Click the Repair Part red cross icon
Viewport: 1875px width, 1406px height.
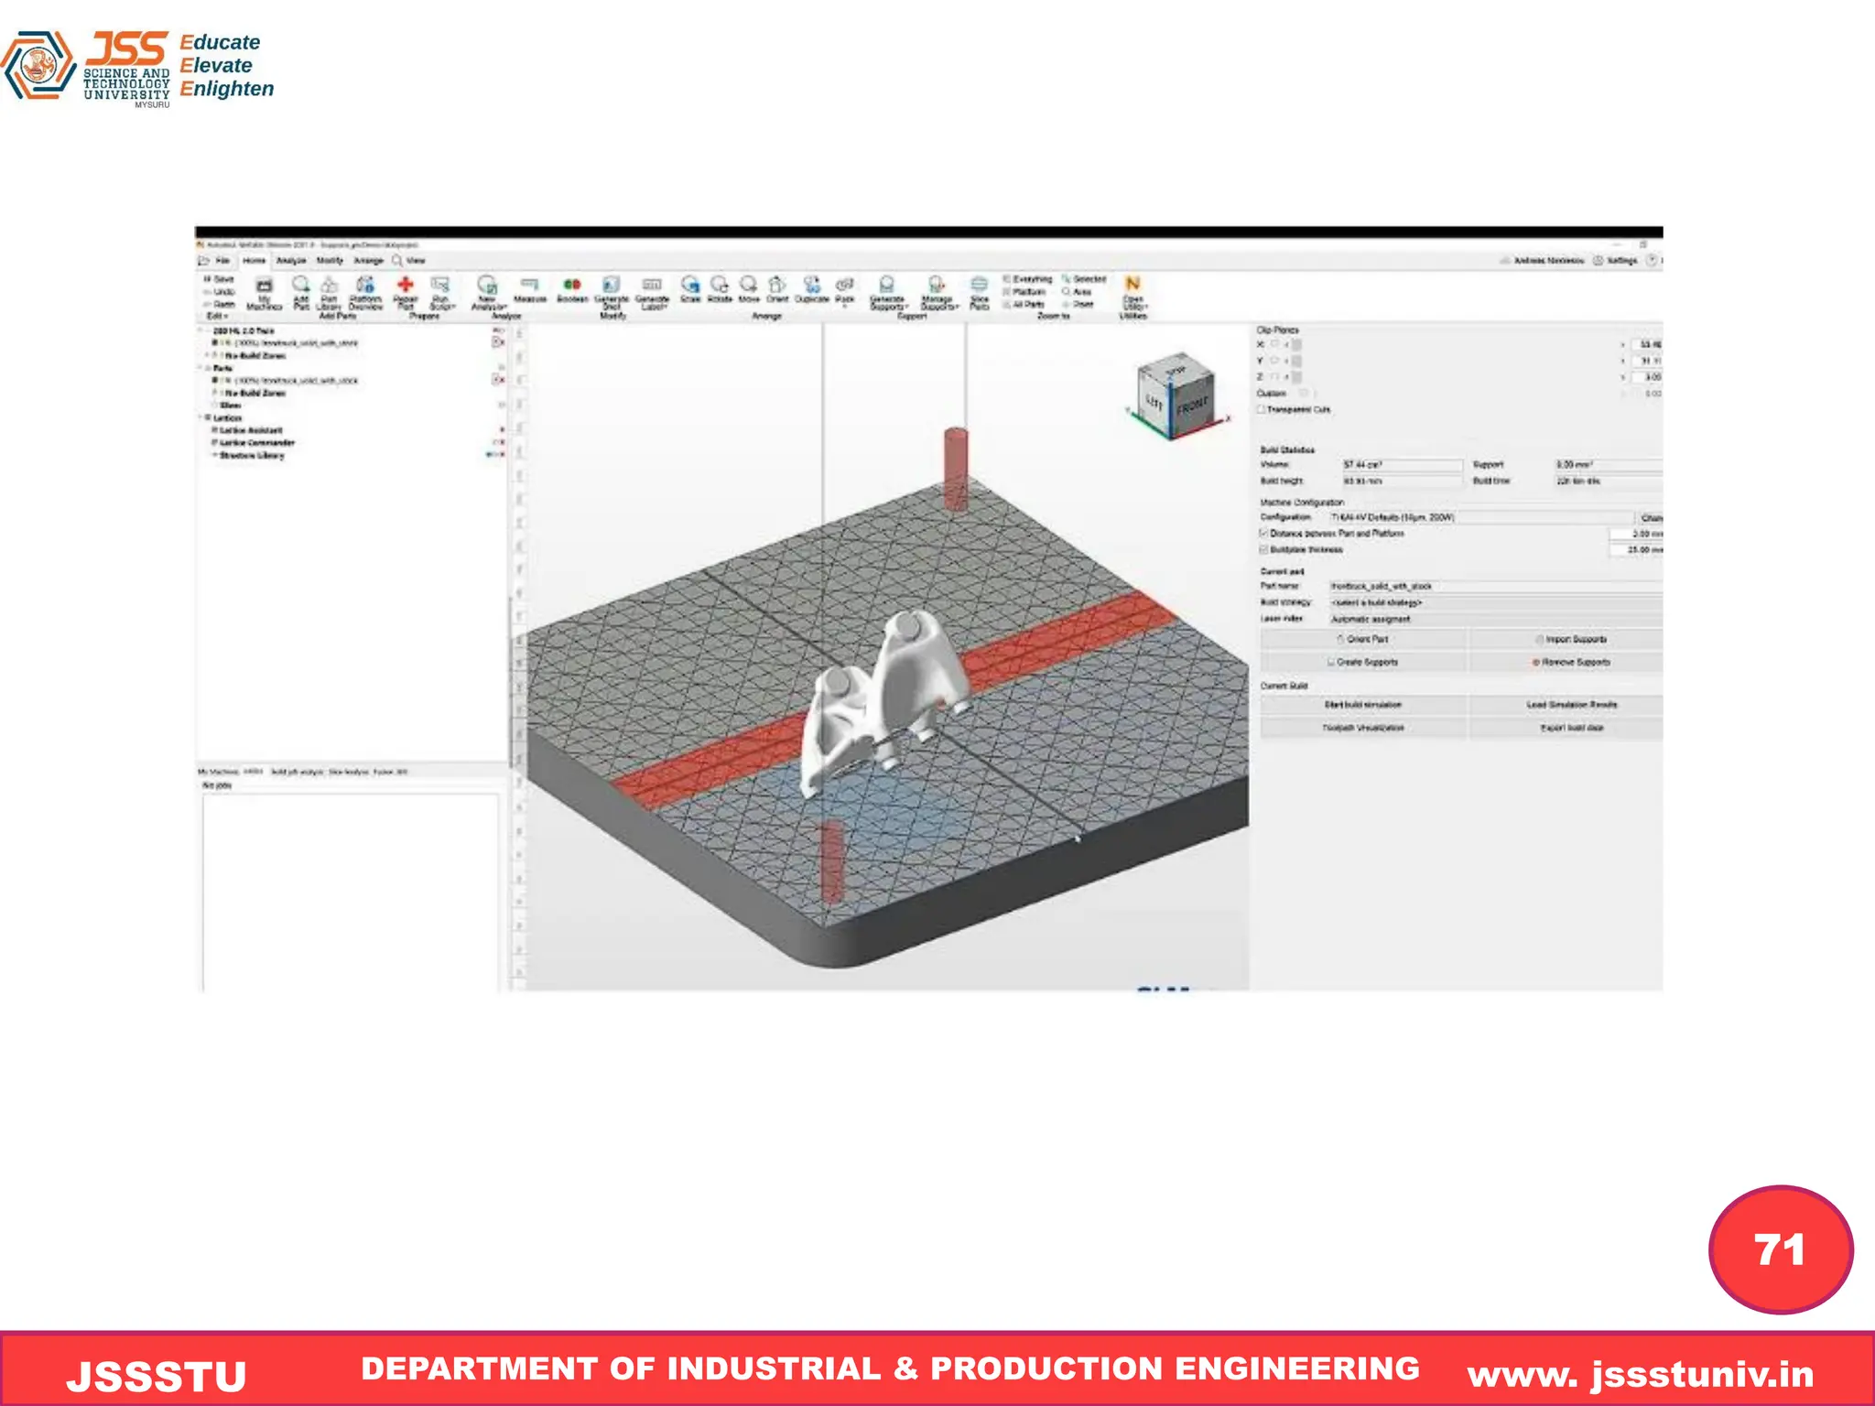tap(405, 286)
